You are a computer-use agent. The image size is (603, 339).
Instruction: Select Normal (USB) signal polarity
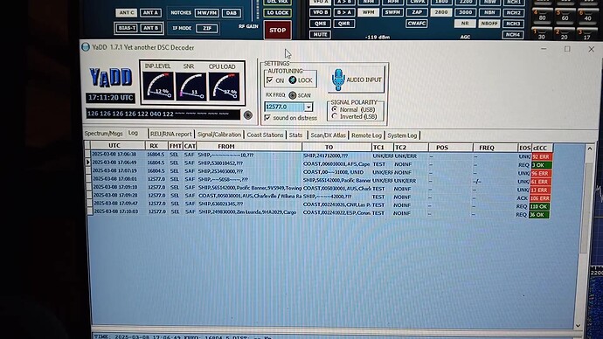coord(335,109)
